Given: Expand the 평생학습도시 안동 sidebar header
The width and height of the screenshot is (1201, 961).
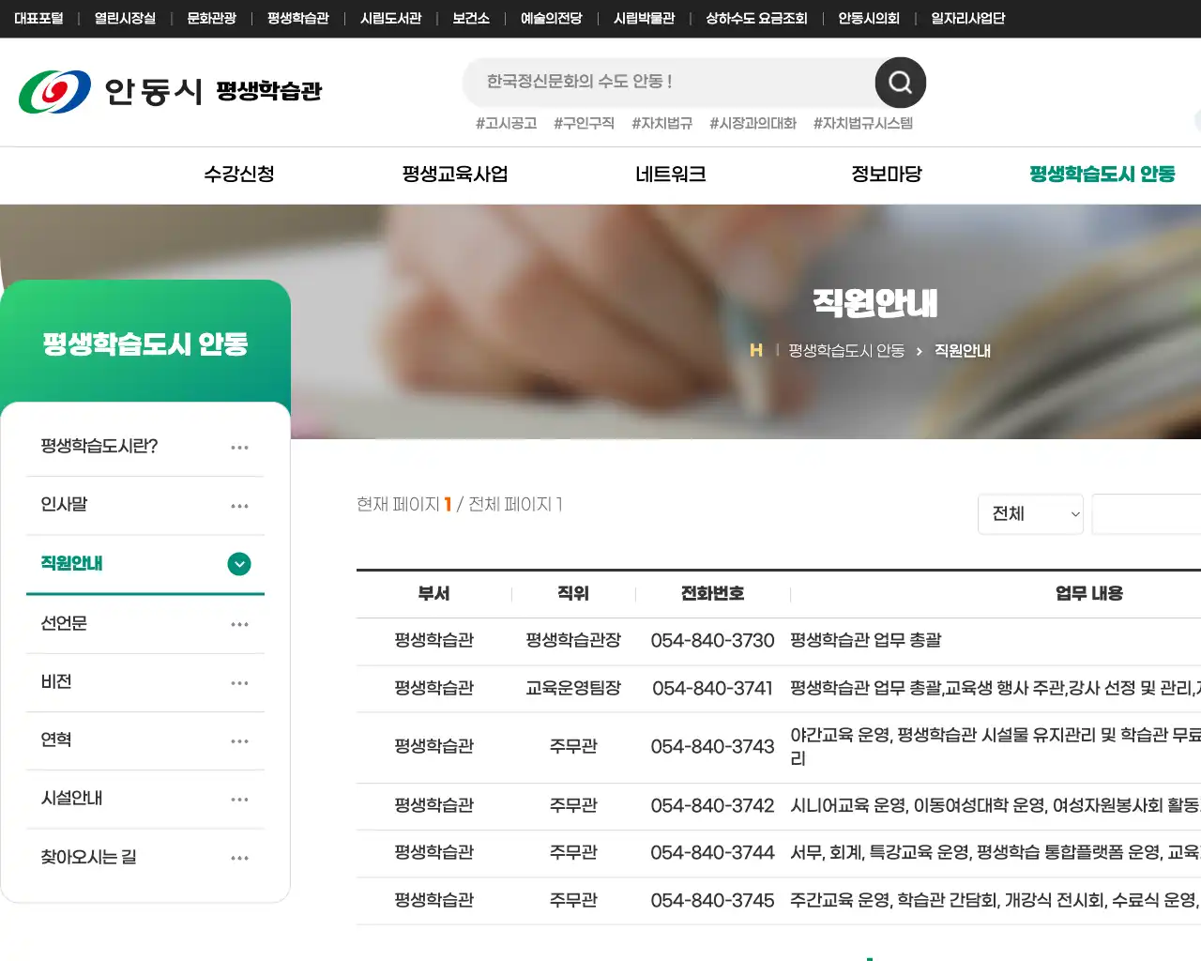Looking at the screenshot, I should tap(145, 343).
